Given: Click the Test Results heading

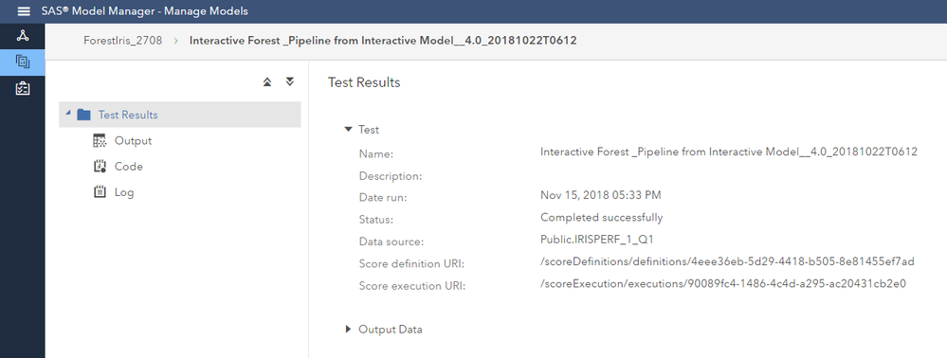Looking at the screenshot, I should 364,82.
